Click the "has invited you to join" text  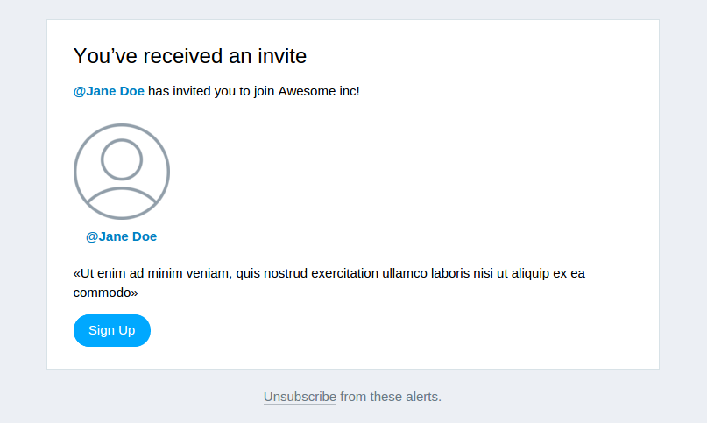point(211,91)
